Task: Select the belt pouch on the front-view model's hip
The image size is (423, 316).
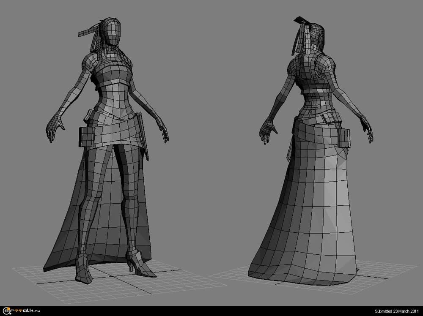Action: click(x=86, y=136)
